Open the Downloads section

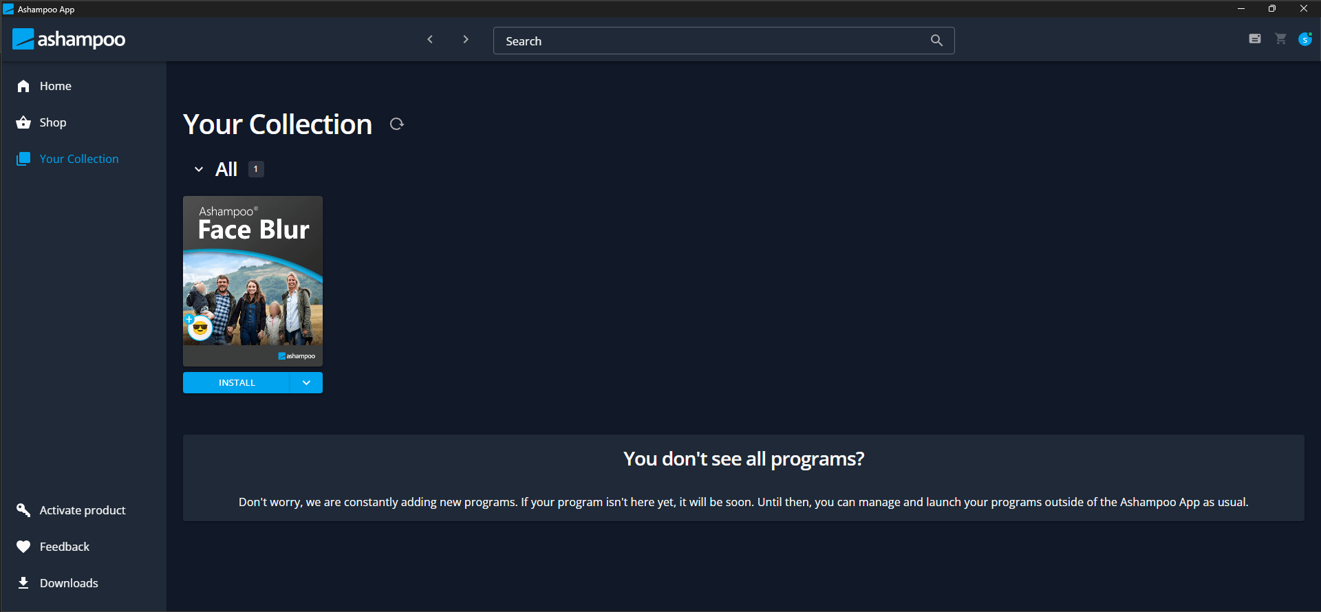(x=68, y=583)
